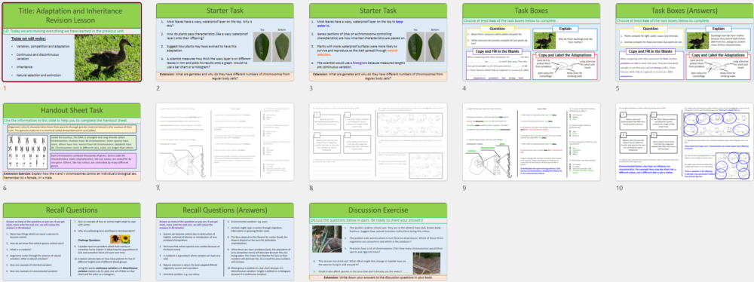
Task: Click the slide number label "6"
Action: (x=5, y=189)
